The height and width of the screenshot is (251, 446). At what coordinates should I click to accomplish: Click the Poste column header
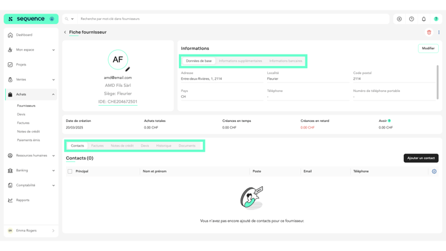[257, 171]
